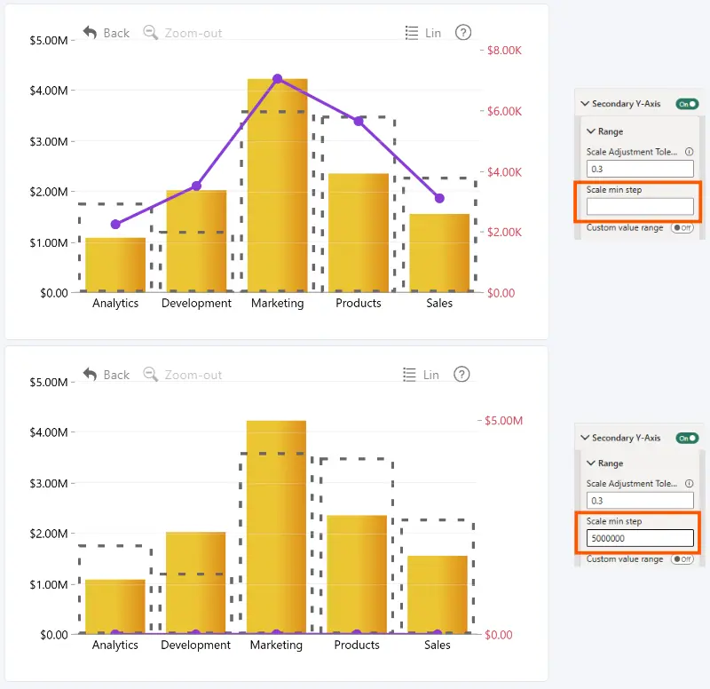710x689 pixels.
Task: Click info icon beside upper Scale Adjustment Tolerance
Action: 689,152
